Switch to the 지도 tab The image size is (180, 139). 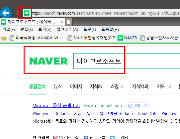161,86
